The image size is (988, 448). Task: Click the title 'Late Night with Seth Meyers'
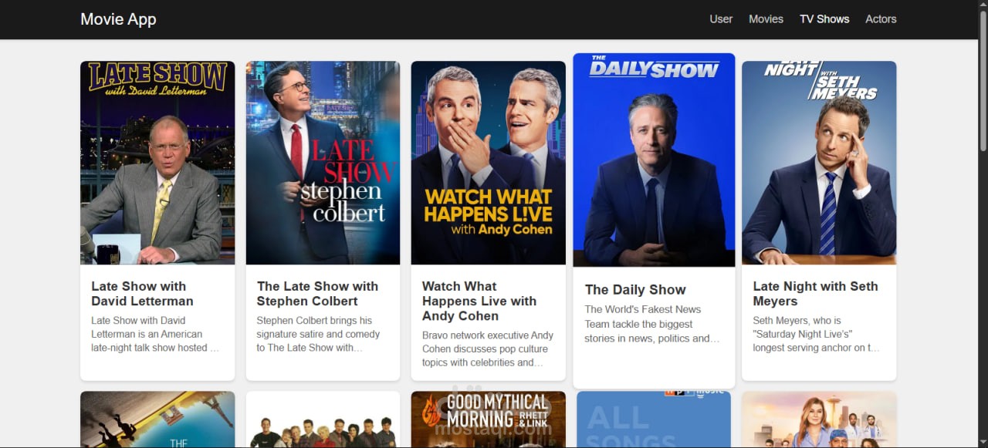pyautogui.click(x=815, y=294)
